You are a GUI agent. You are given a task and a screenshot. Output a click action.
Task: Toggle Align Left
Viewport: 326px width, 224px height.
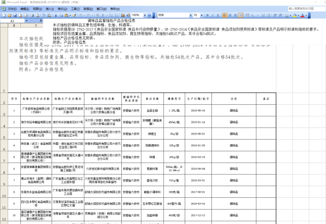(225, 15)
